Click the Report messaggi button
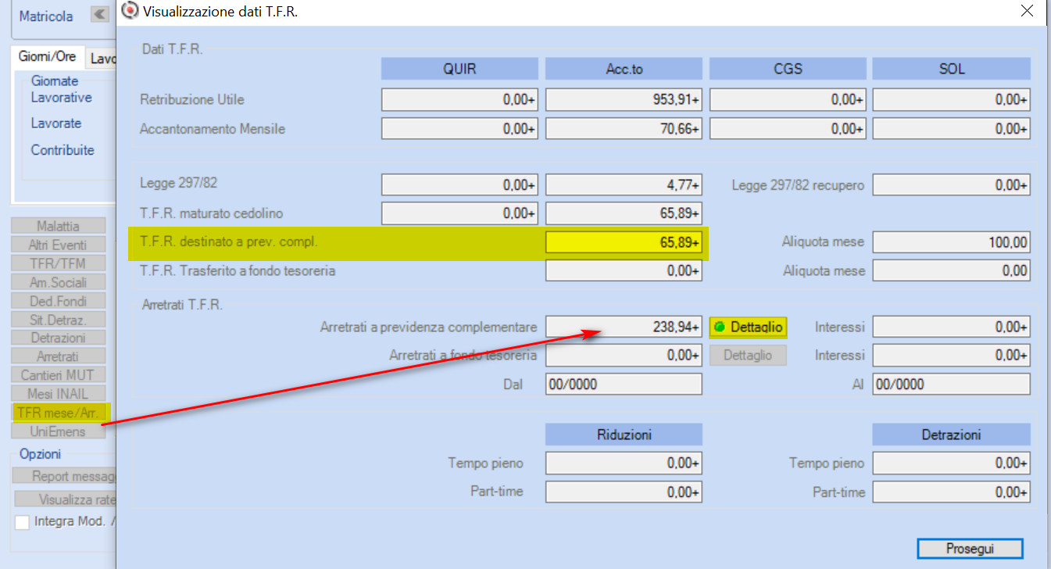 click(65, 476)
